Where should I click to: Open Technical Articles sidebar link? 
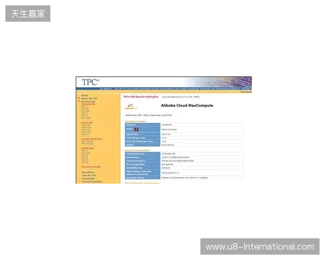[x=92, y=181]
